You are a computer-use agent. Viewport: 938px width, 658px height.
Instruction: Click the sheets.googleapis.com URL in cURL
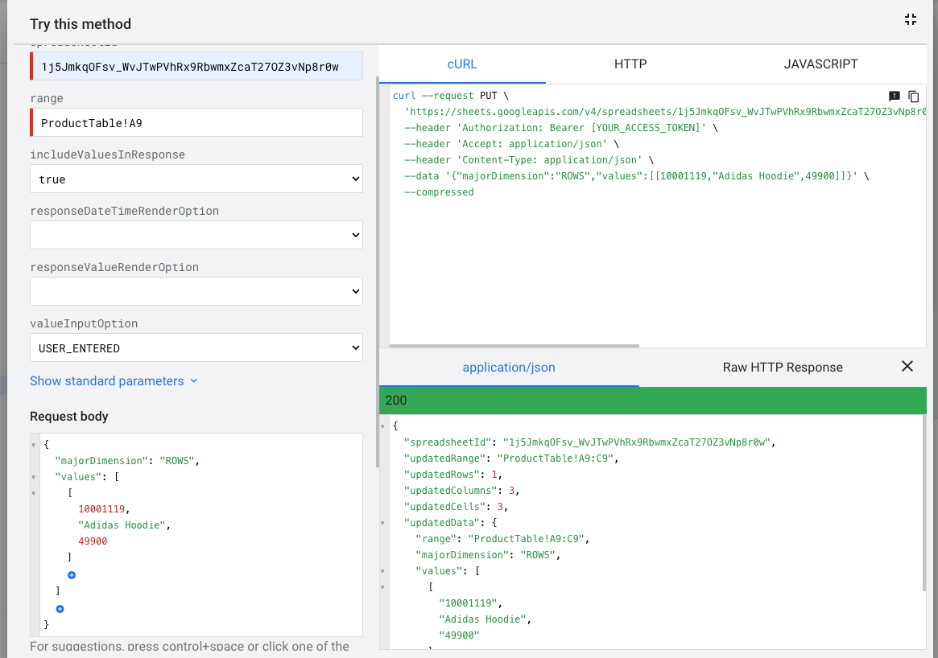click(665, 112)
